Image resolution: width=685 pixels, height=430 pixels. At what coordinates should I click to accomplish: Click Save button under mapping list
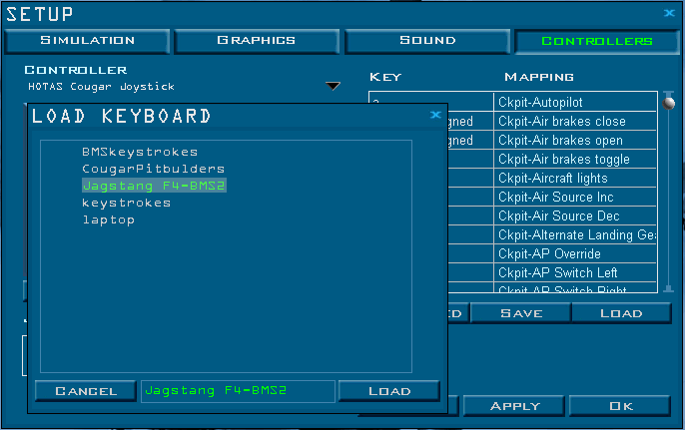(521, 313)
